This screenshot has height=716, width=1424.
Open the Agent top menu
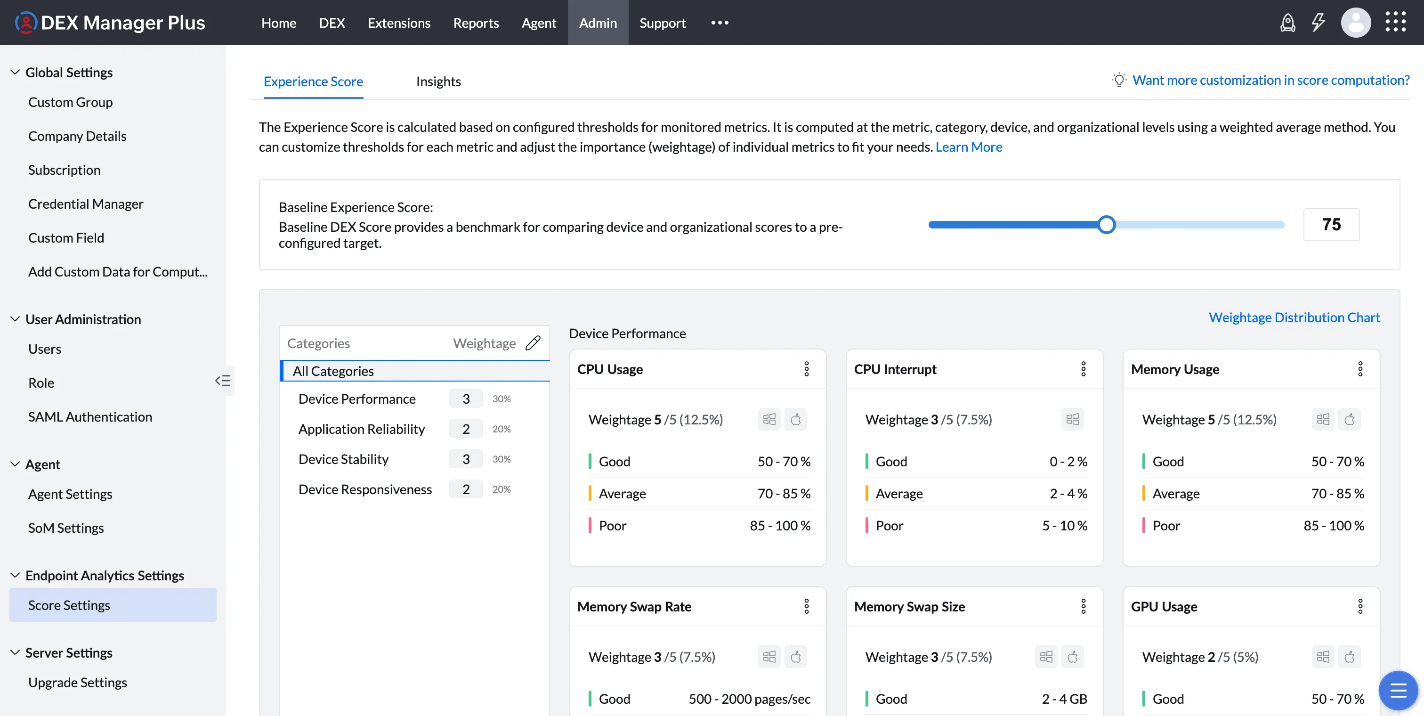pyautogui.click(x=539, y=23)
